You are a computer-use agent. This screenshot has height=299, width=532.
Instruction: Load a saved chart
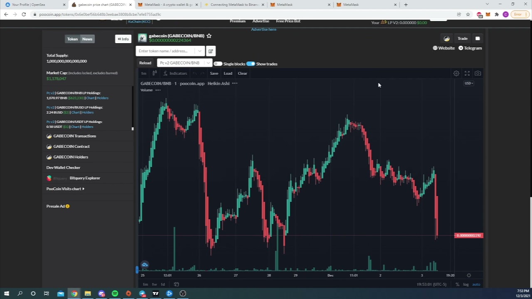pyautogui.click(x=228, y=74)
